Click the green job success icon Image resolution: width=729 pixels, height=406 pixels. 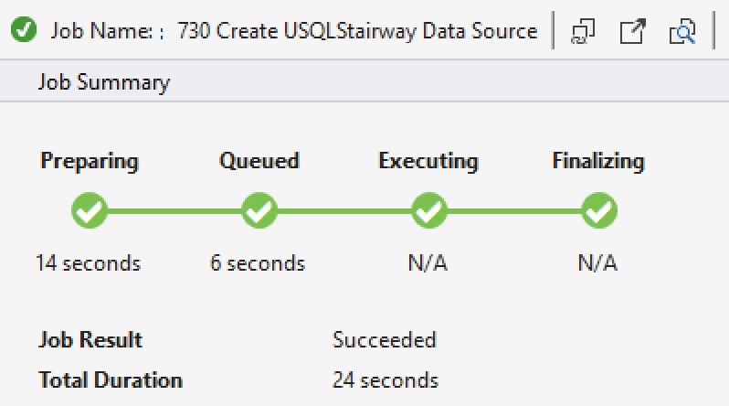pos(25,31)
